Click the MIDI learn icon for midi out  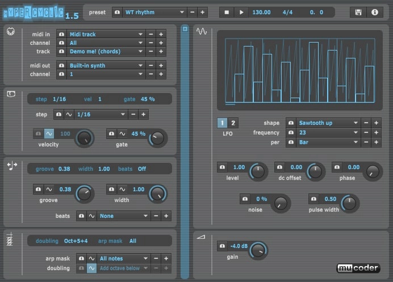tap(61, 66)
